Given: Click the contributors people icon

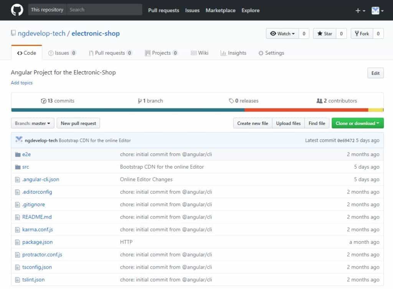Looking at the screenshot, I should coord(319,101).
